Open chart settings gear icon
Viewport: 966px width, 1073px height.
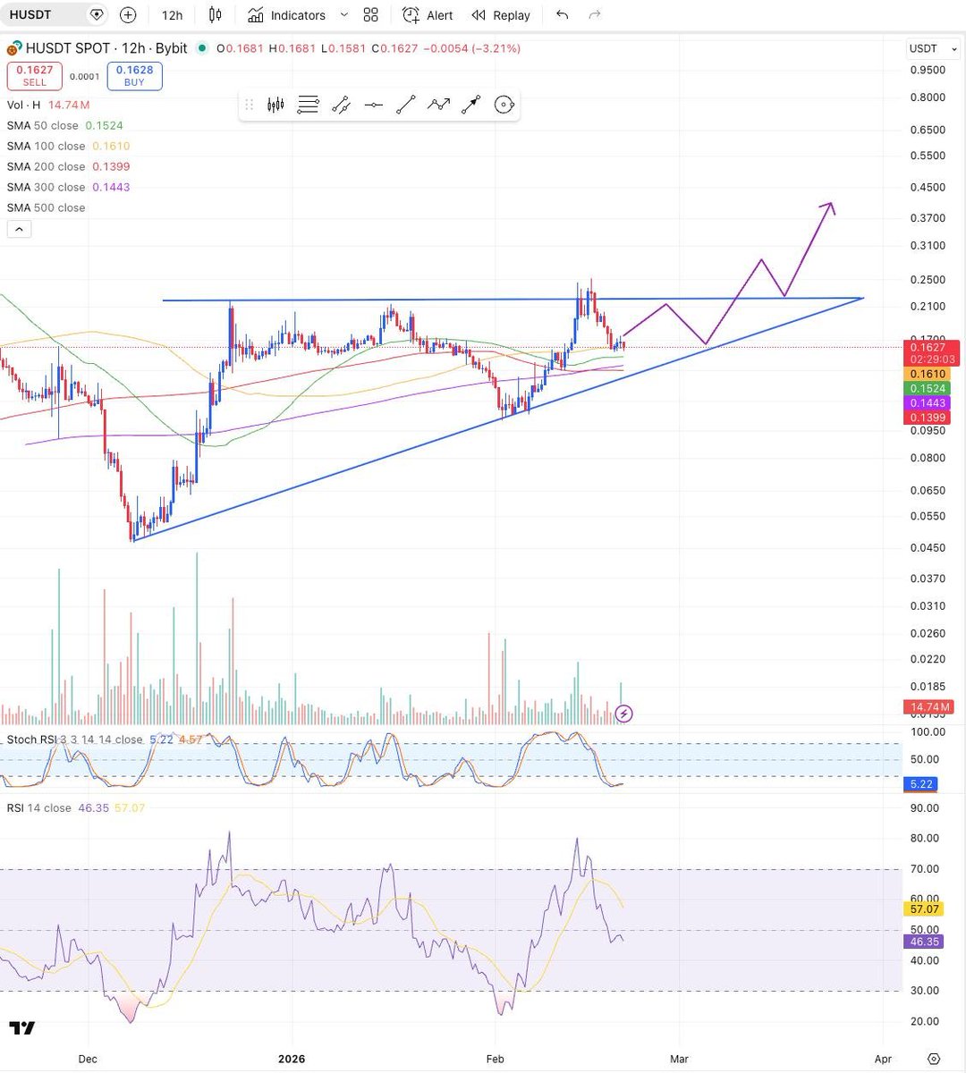(933, 1059)
